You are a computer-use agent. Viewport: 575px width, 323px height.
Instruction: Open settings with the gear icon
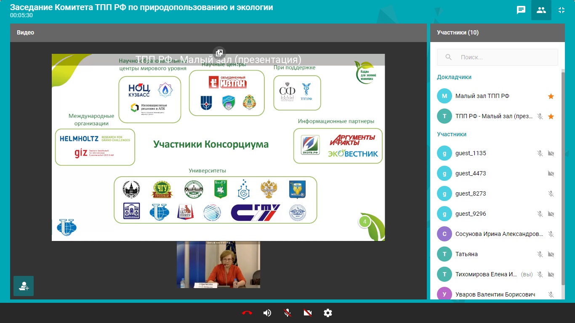pos(328,313)
